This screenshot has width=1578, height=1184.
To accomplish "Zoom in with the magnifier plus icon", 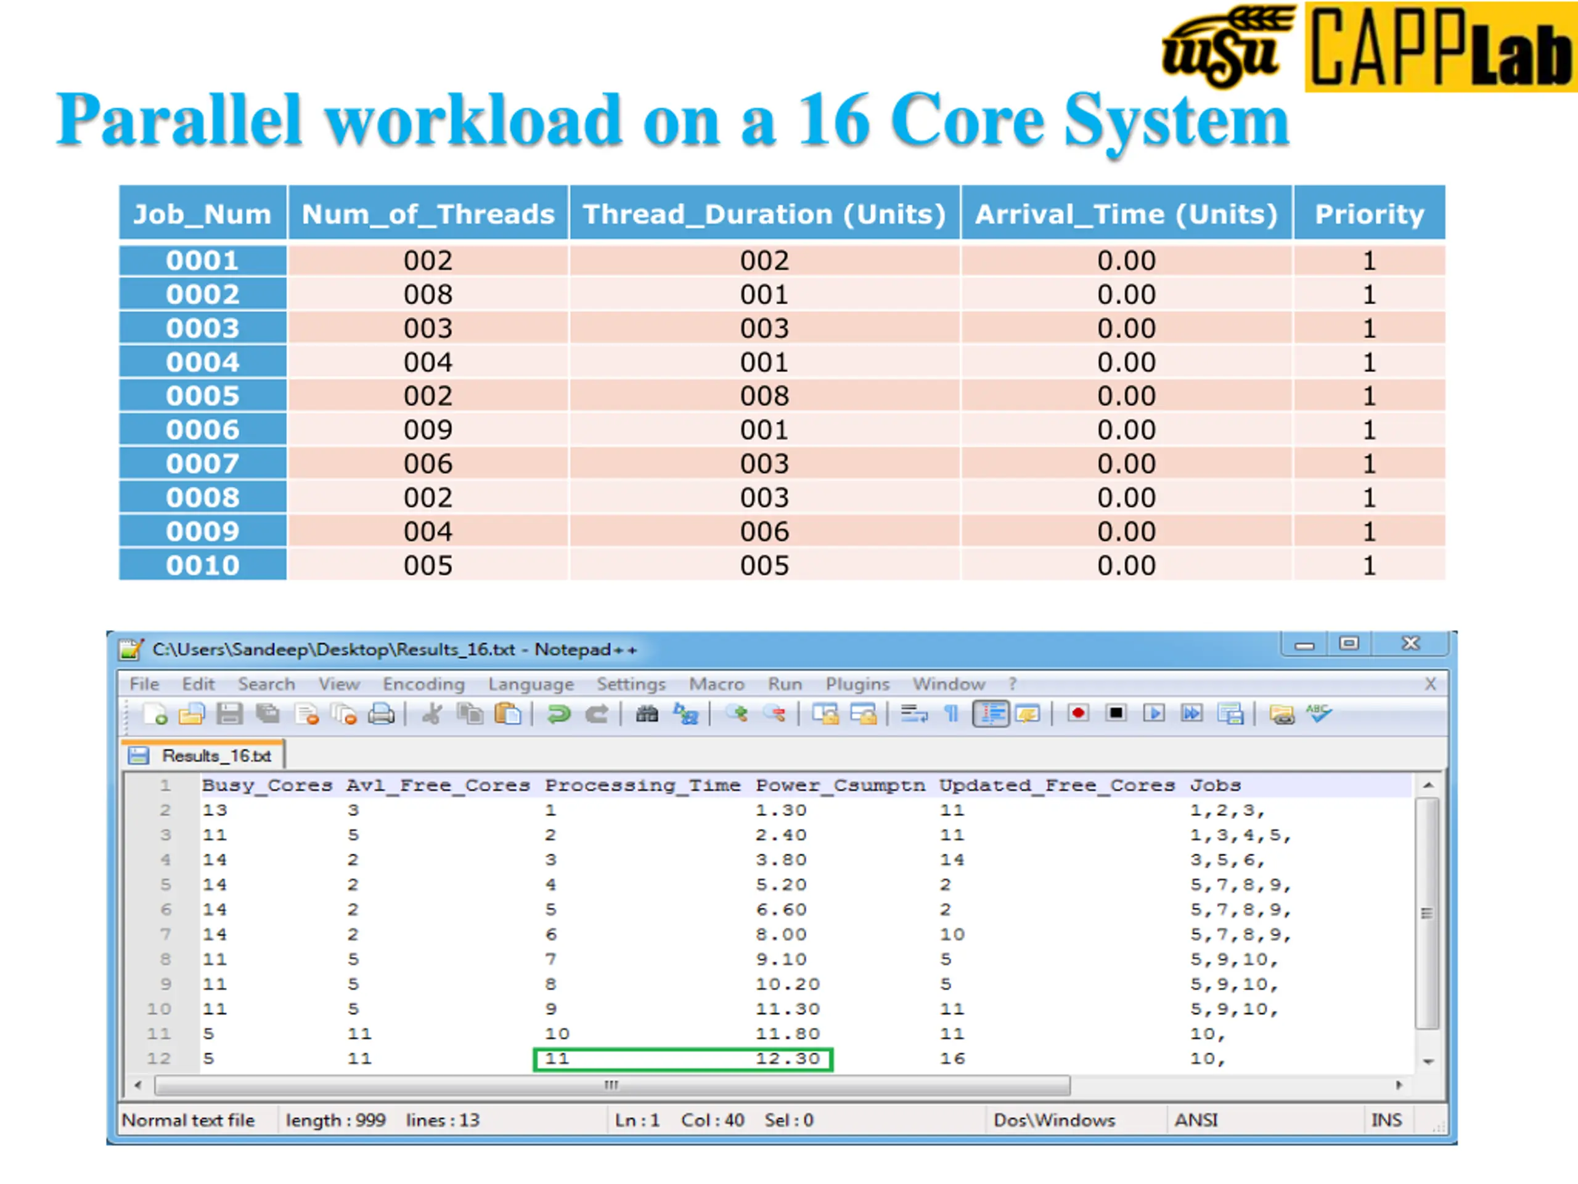I will [x=737, y=713].
